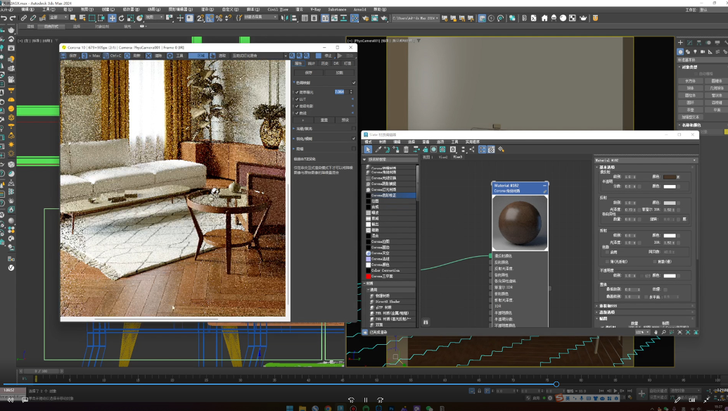Expand the bloom and glare (光晕/眩光) section arrow
This screenshot has height=411, width=728.
294,129
